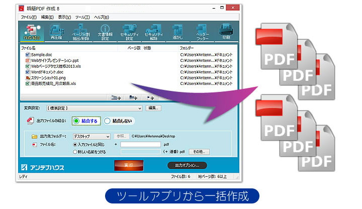Image resolution: width=362 pixels, height=209 pixels.
Task: Open the 印刷 print tool
Action: pyautogui.click(x=226, y=32)
